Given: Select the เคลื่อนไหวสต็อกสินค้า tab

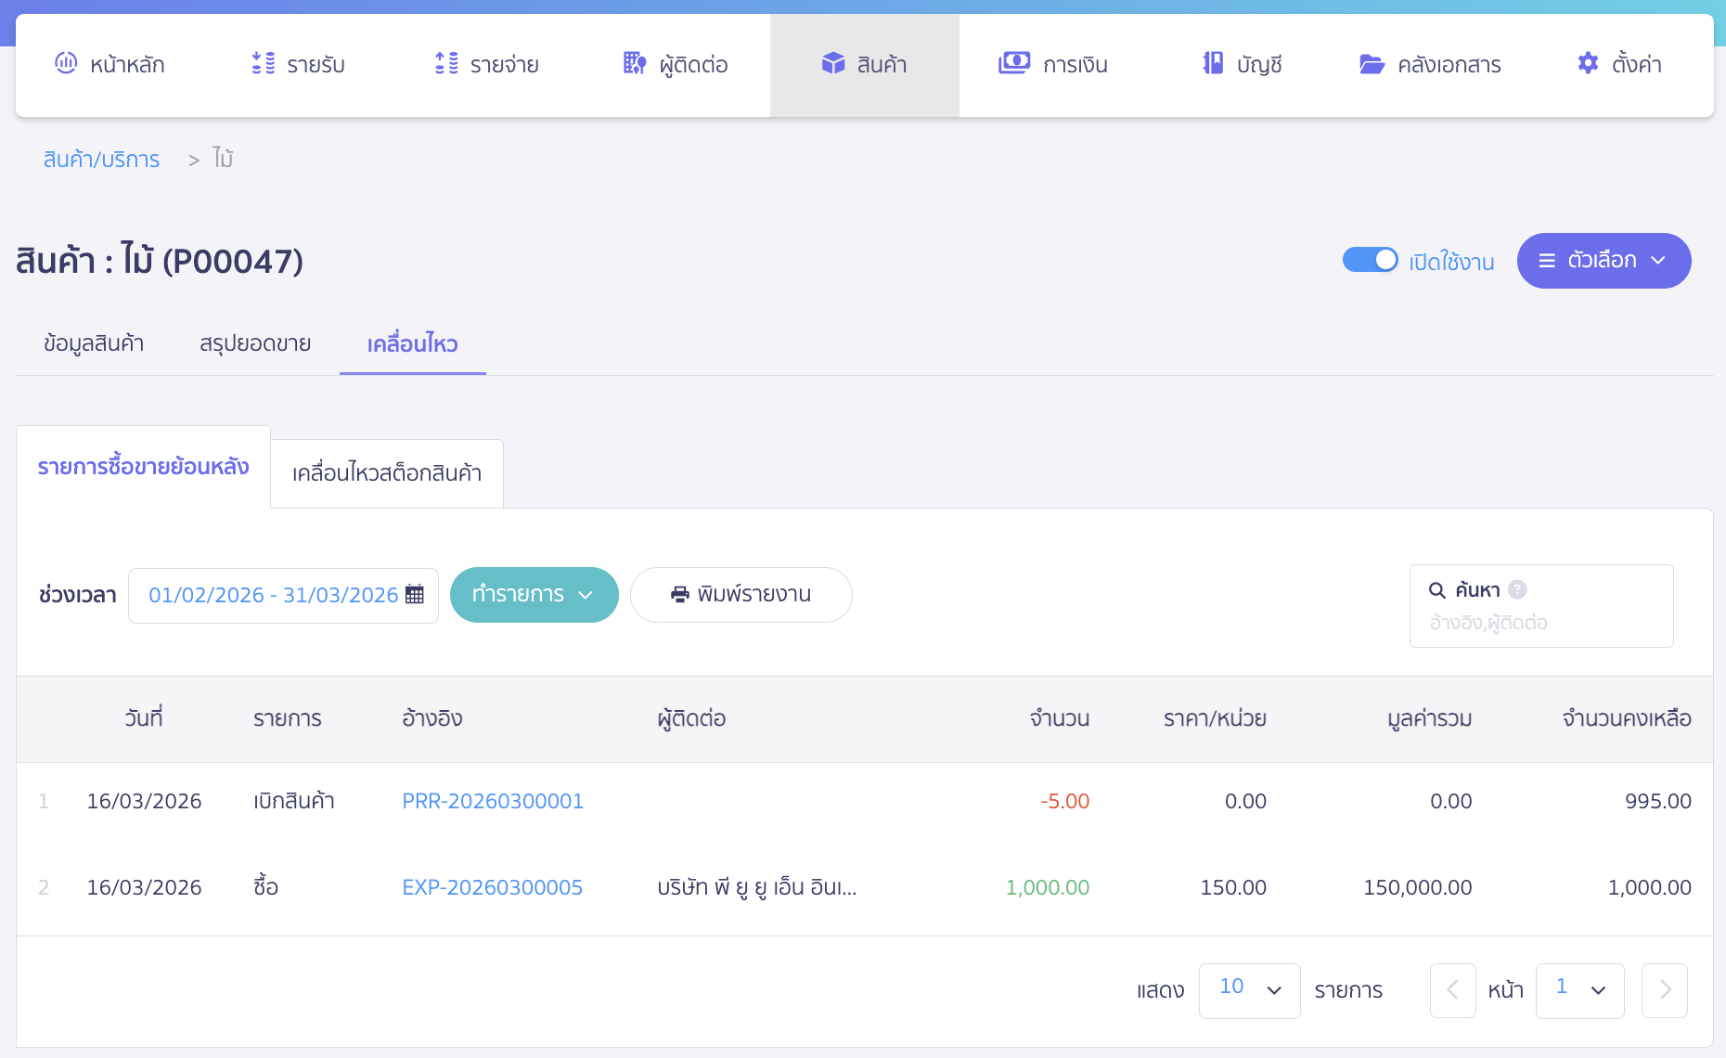Looking at the screenshot, I should click(387, 473).
